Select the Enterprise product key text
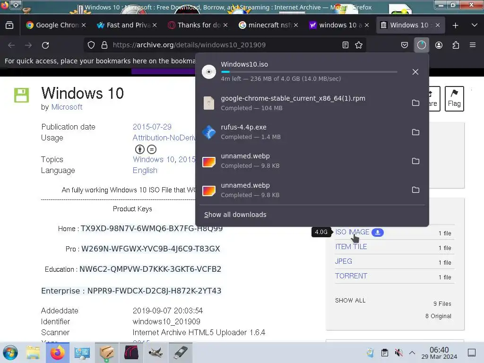The image size is (484, 363). [155, 291]
